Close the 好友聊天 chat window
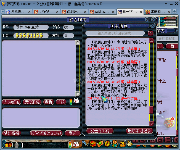This screenshot has height=150, width=180. (153, 20)
